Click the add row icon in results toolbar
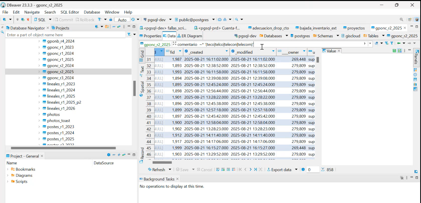Screen dimensions: 421x203 click(x=223, y=169)
